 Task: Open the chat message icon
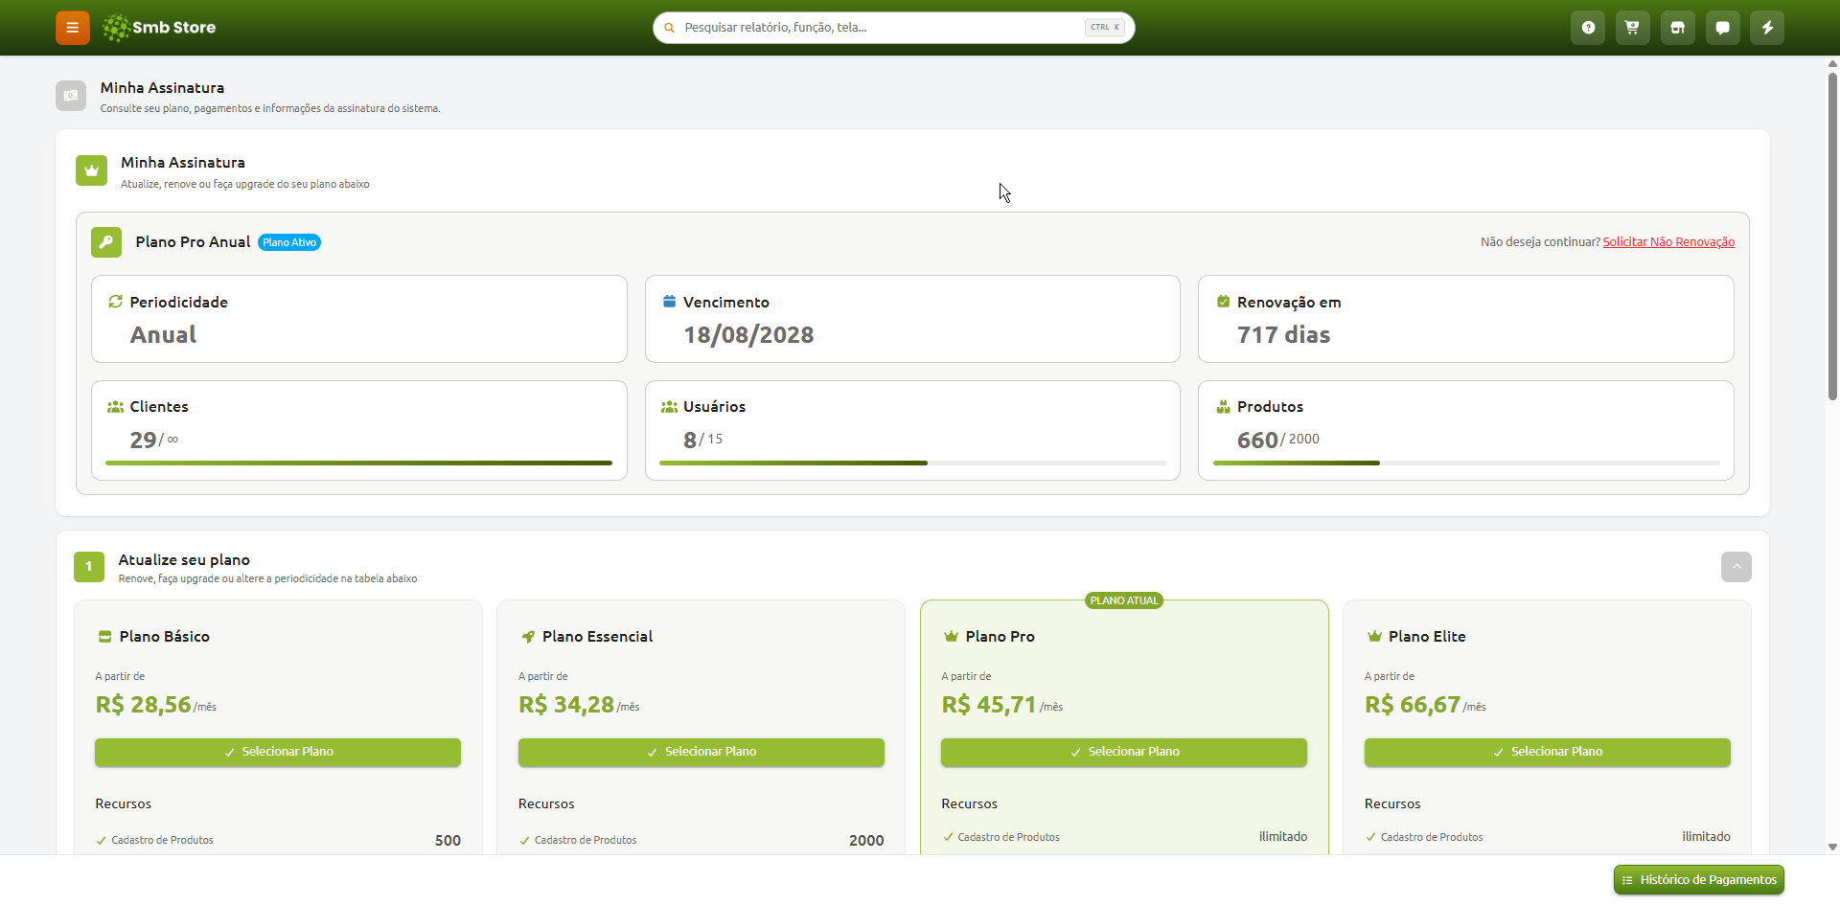click(1722, 28)
